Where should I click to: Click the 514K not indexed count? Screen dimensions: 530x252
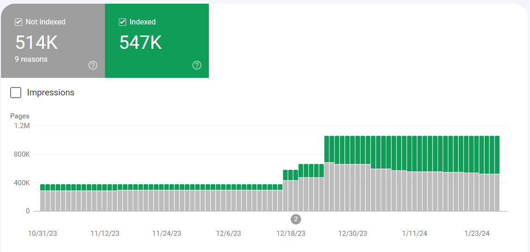coord(37,42)
